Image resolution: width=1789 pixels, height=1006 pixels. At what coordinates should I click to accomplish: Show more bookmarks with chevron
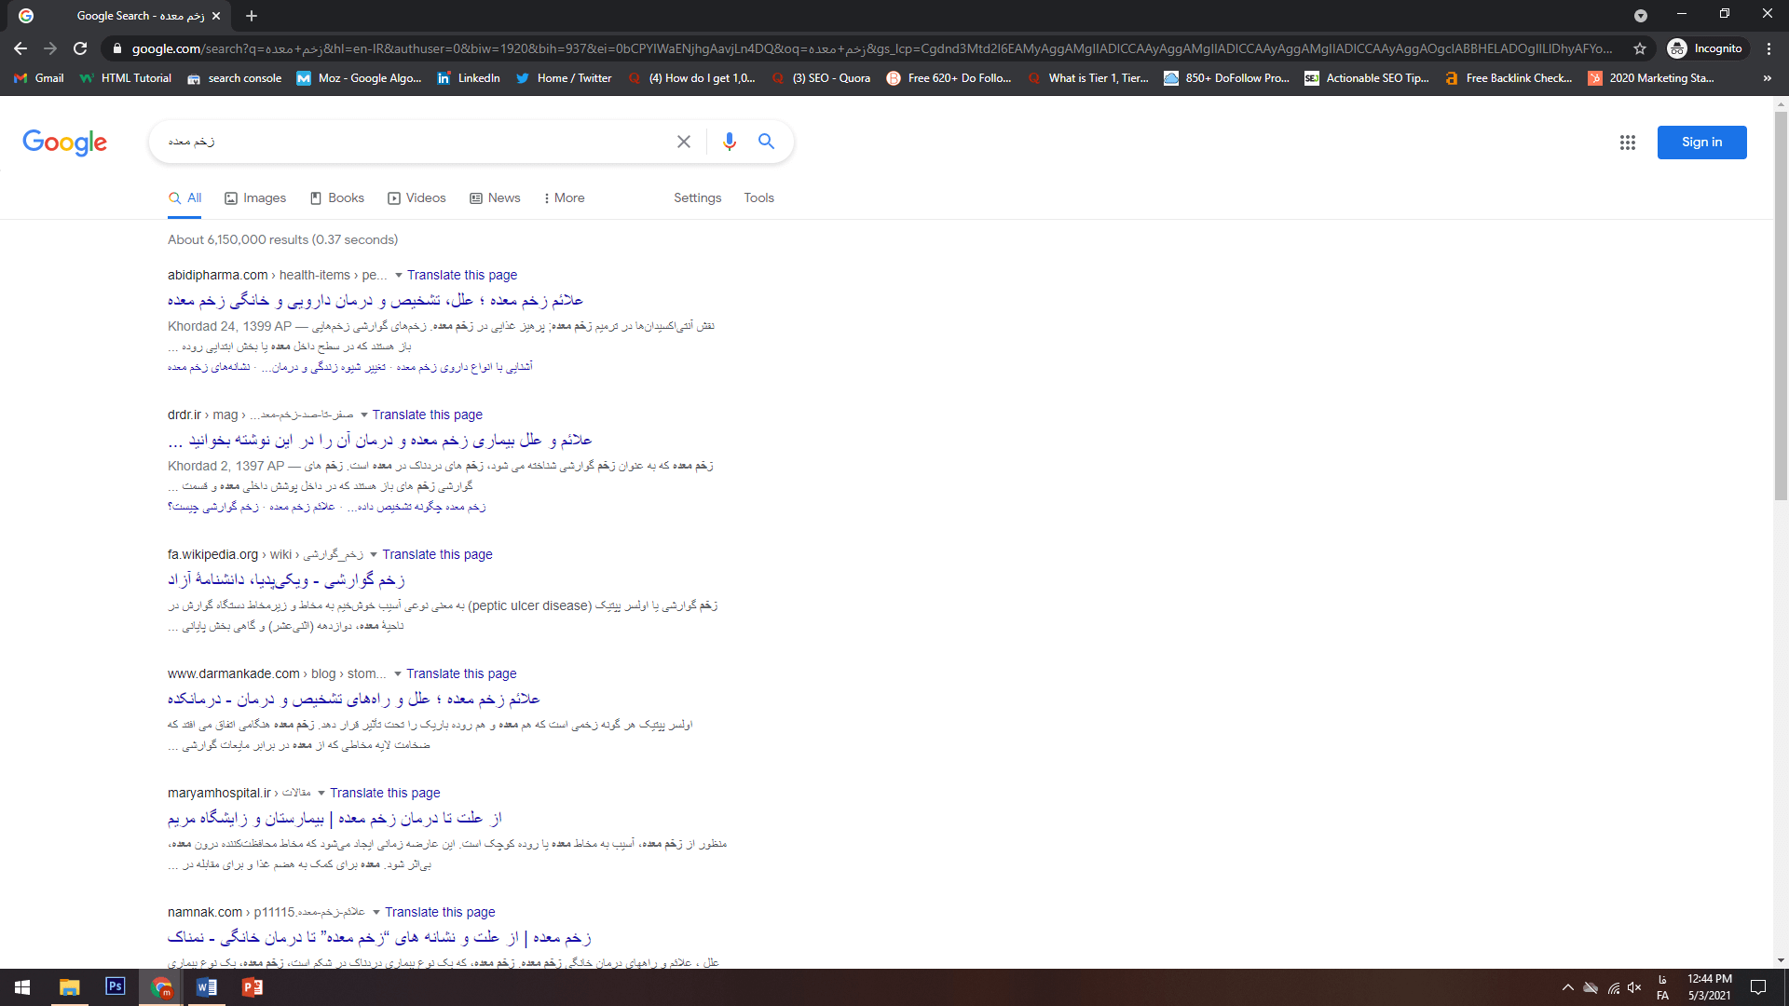tap(1768, 78)
